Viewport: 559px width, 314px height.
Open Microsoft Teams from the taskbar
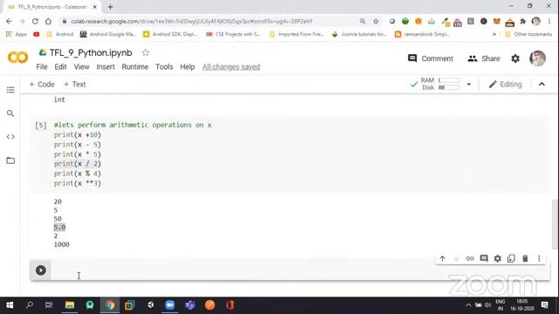coord(190,305)
